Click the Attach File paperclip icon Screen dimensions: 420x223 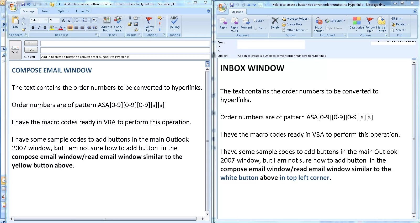[130, 18]
